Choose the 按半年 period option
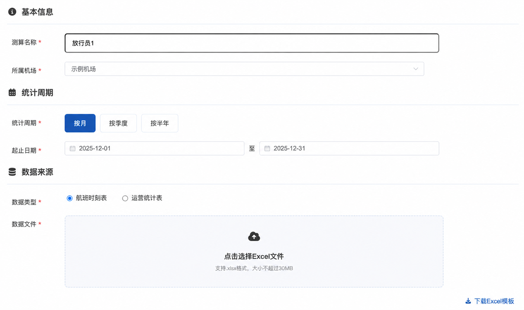Viewport: 524px width, 310px height. (x=160, y=123)
